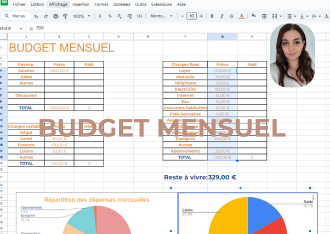The width and height of the screenshot is (330, 234).
Task: Increase decimal places
Action: (x=129, y=16)
